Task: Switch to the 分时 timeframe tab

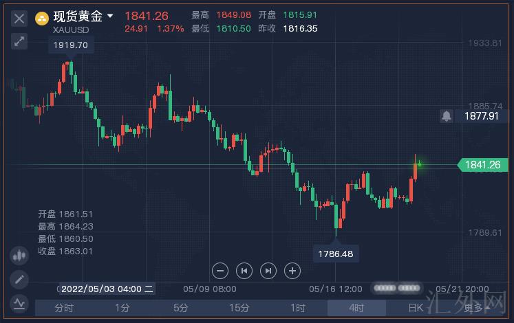Action: click(63, 308)
